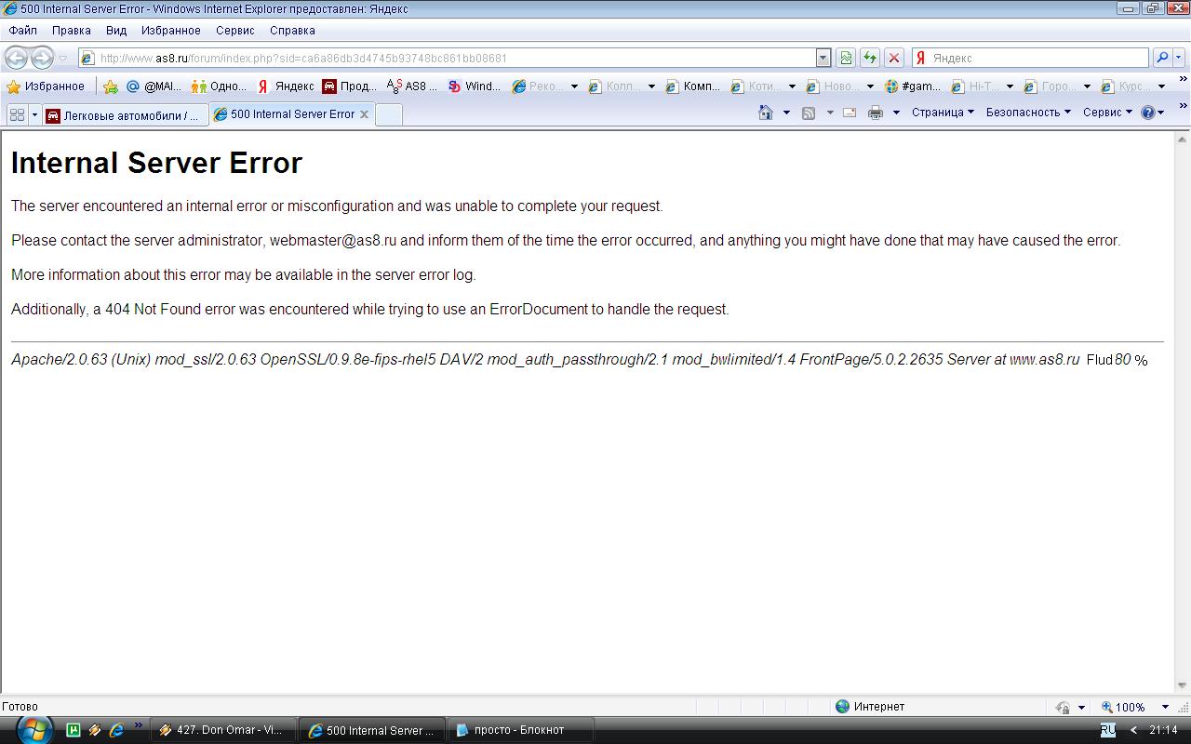Image resolution: width=1191 pixels, height=744 pixels.
Task: Expand the address bar dropdown
Action: [823, 58]
